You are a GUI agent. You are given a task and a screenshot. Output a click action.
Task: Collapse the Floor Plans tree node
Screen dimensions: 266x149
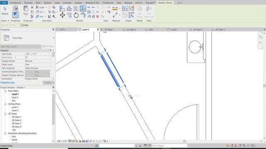click(5, 91)
